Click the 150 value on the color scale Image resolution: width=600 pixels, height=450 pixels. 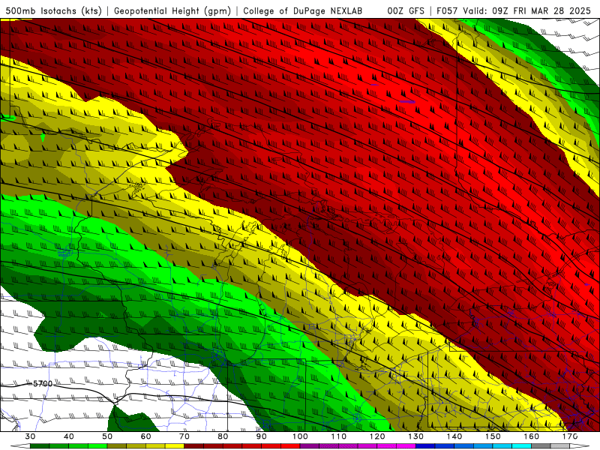(493, 436)
